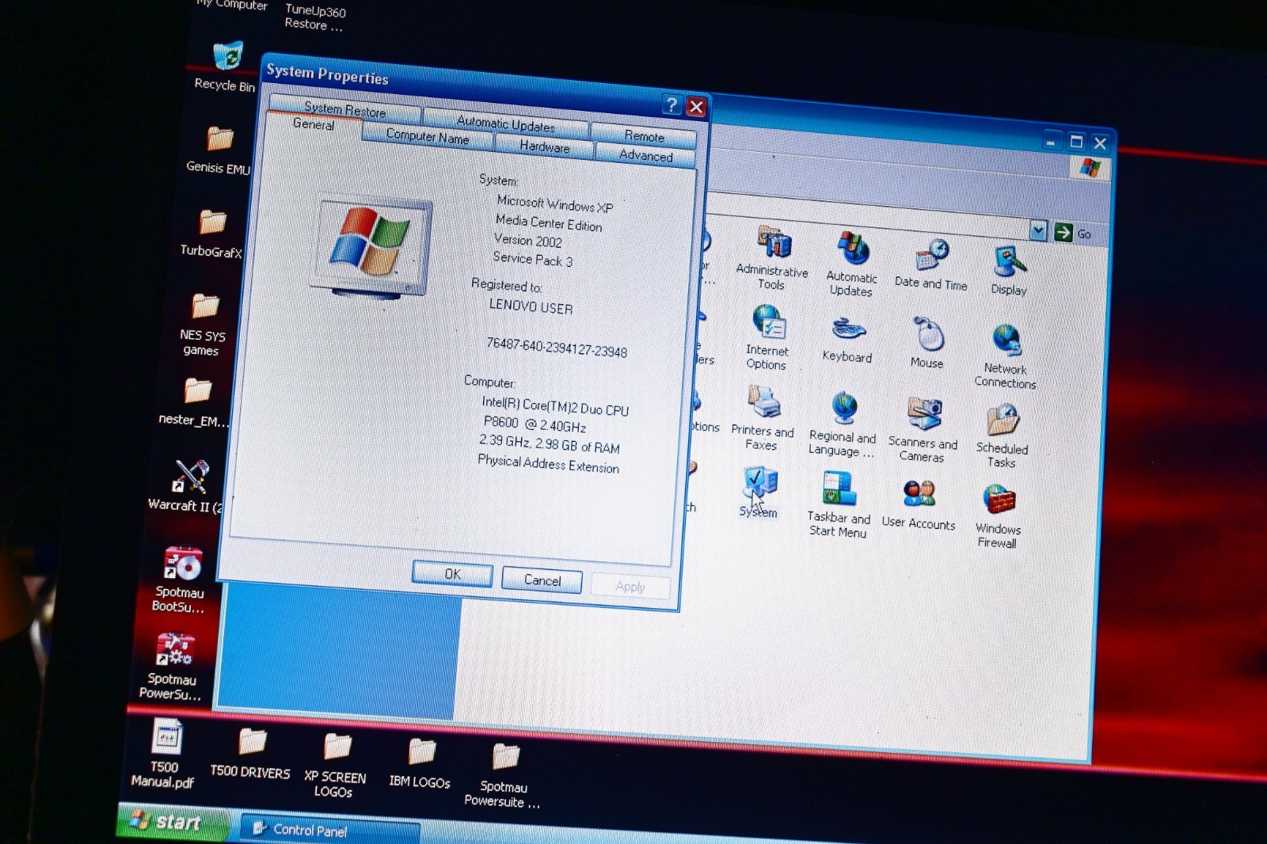
Task: Select the T500 Manual.pdf file
Action: tap(164, 755)
